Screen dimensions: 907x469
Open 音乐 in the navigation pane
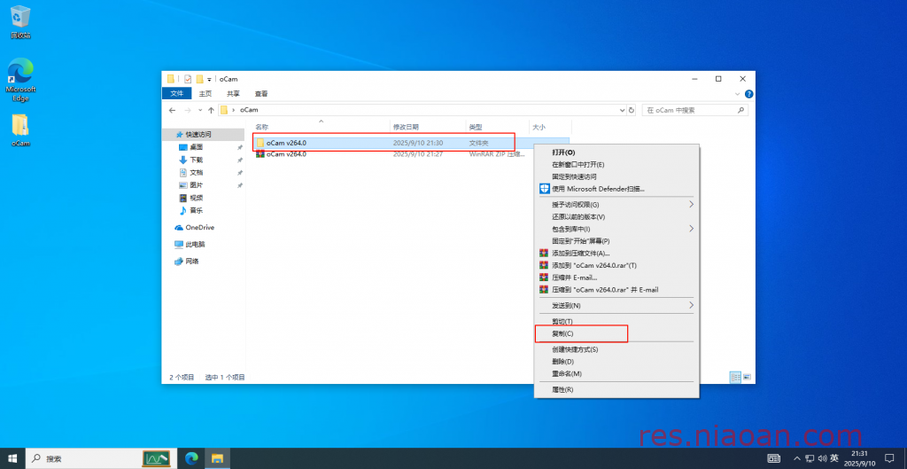(196, 211)
